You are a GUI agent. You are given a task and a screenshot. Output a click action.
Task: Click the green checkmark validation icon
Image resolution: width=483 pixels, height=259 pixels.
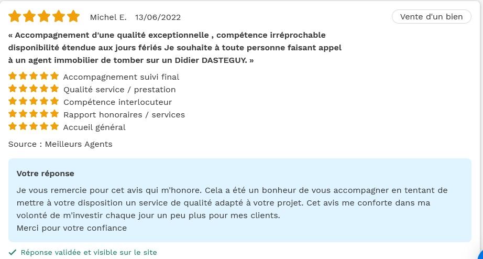point(12,253)
